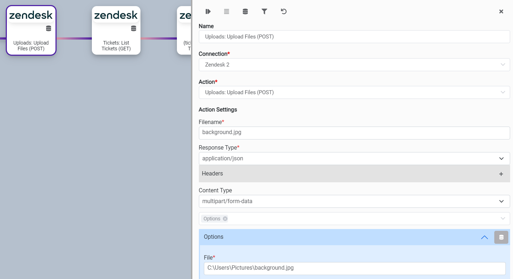Open the Connection dropdown showing Zendesk 2
The width and height of the screenshot is (513, 279).
354,65
